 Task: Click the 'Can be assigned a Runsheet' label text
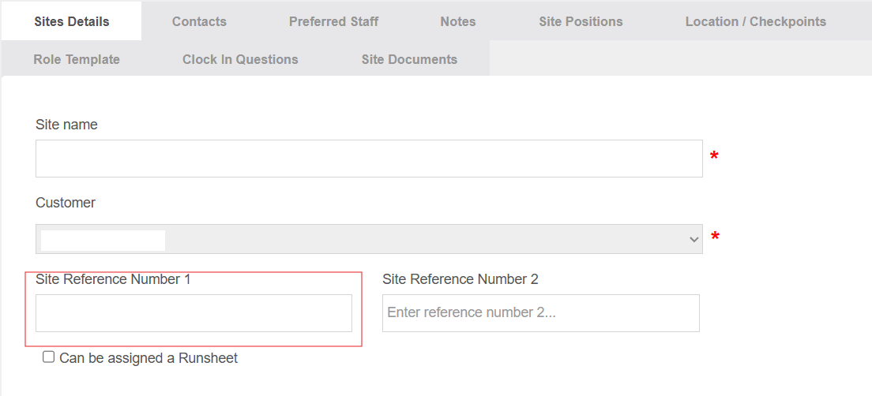pyautogui.click(x=148, y=358)
